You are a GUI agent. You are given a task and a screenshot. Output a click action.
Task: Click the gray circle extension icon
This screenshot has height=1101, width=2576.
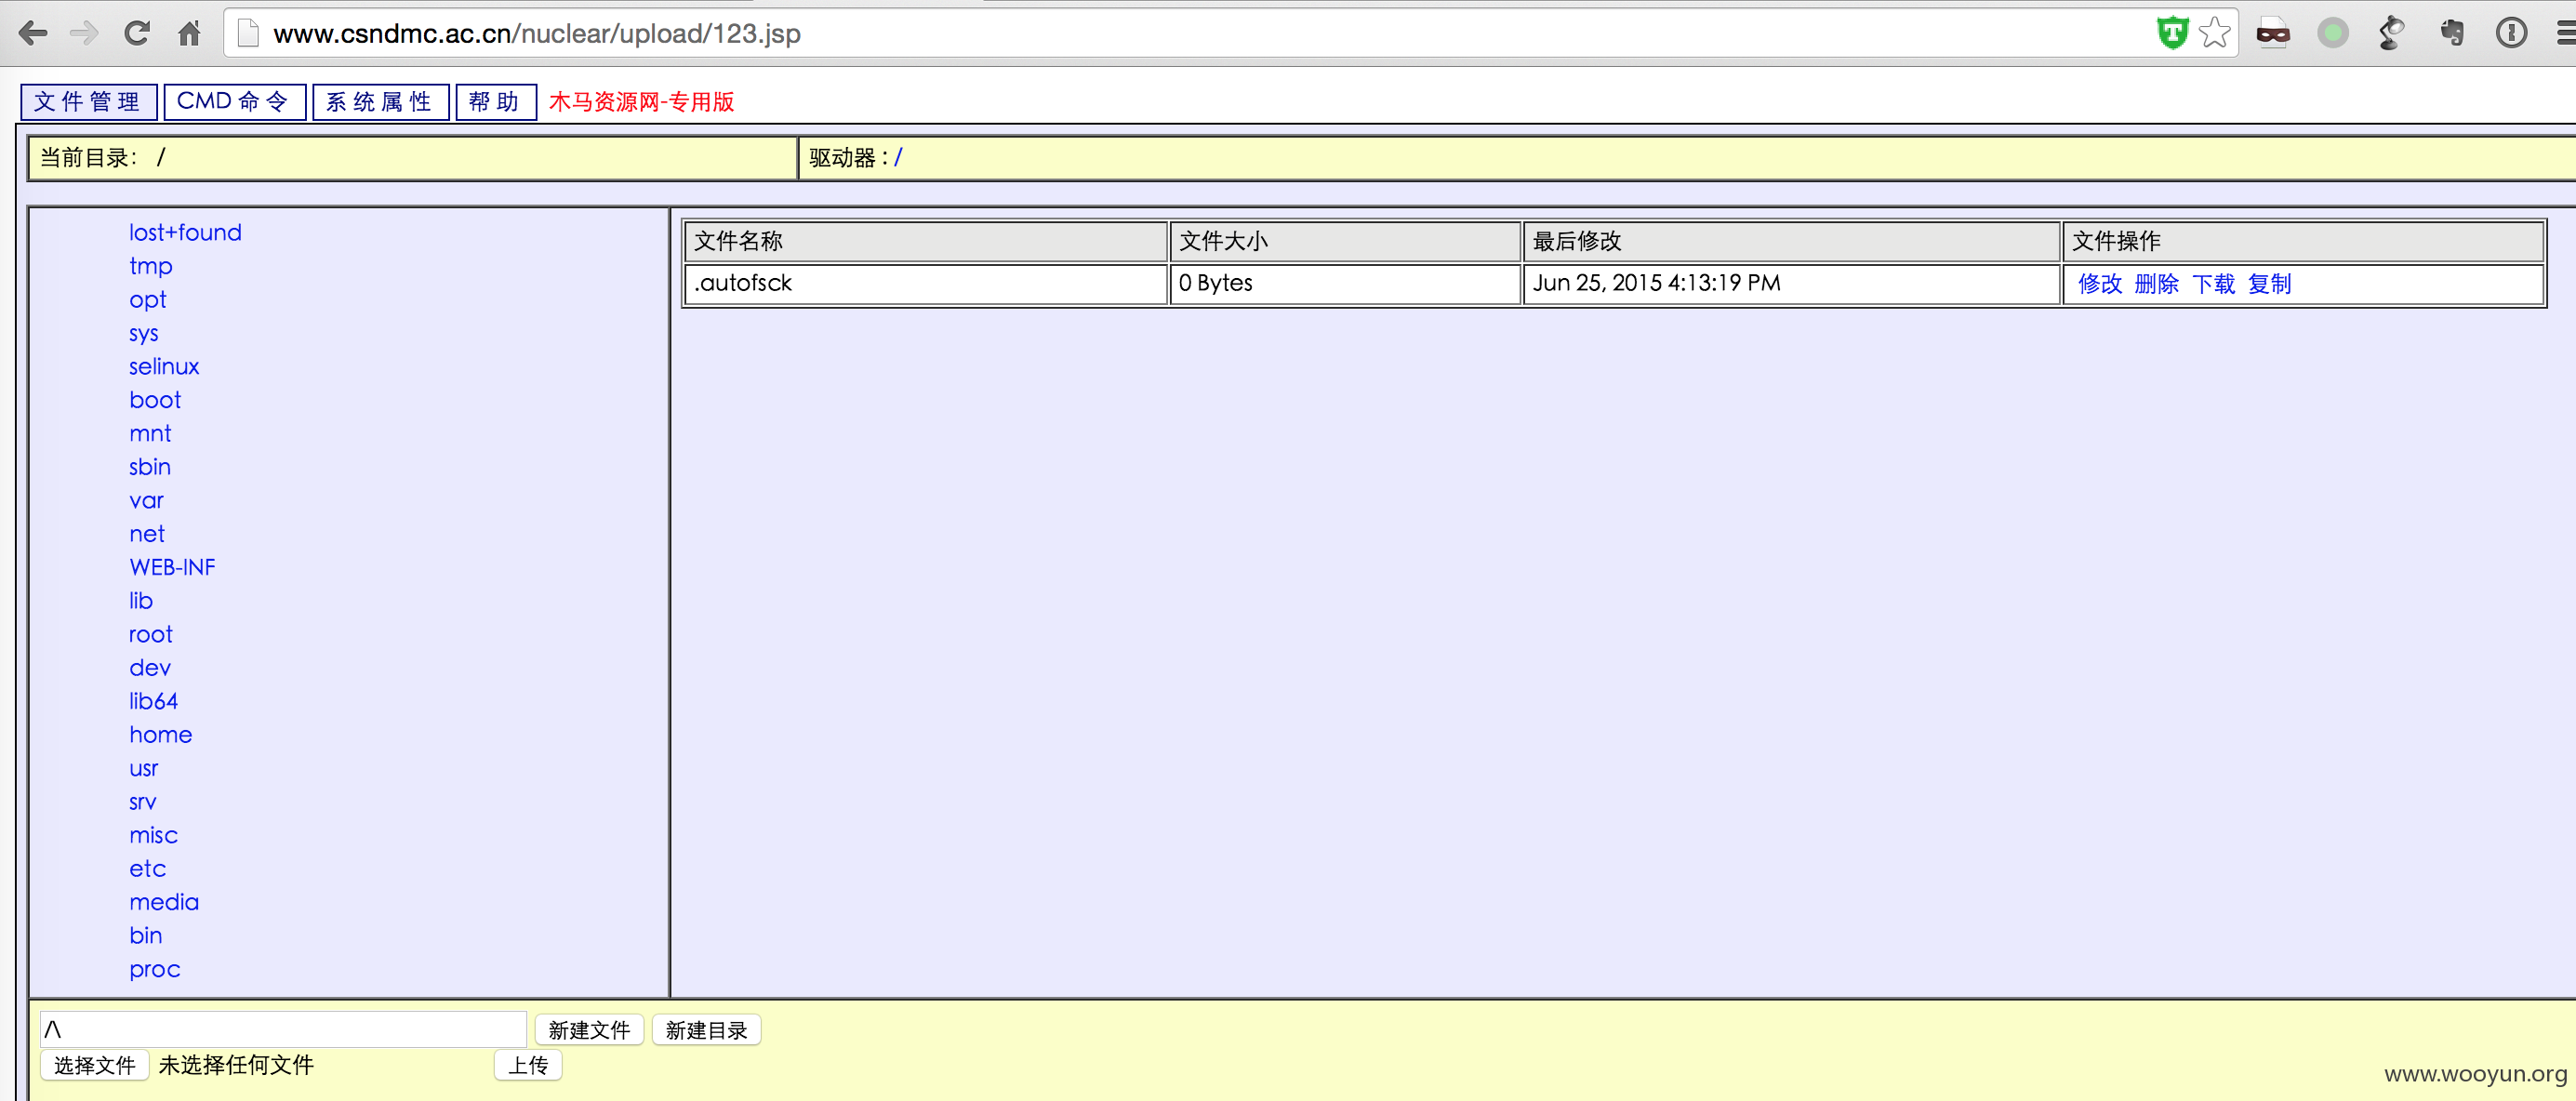pyautogui.click(x=2333, y=34)
